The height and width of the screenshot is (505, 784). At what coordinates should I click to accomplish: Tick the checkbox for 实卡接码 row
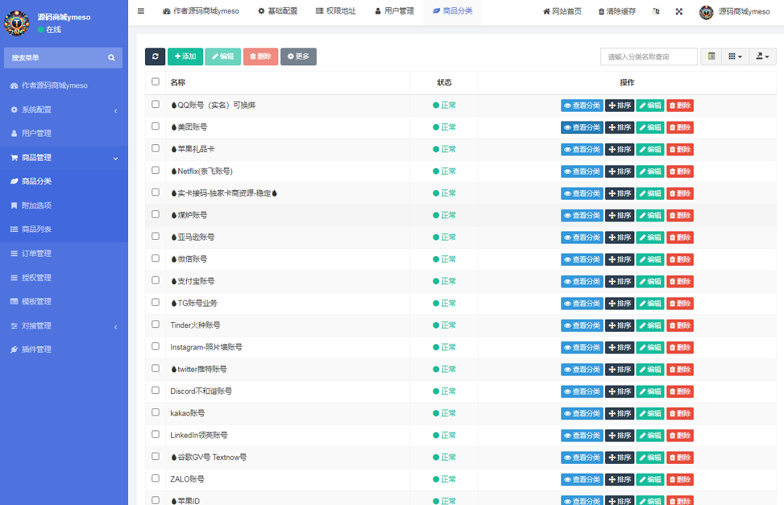click(x=155, y=192)
